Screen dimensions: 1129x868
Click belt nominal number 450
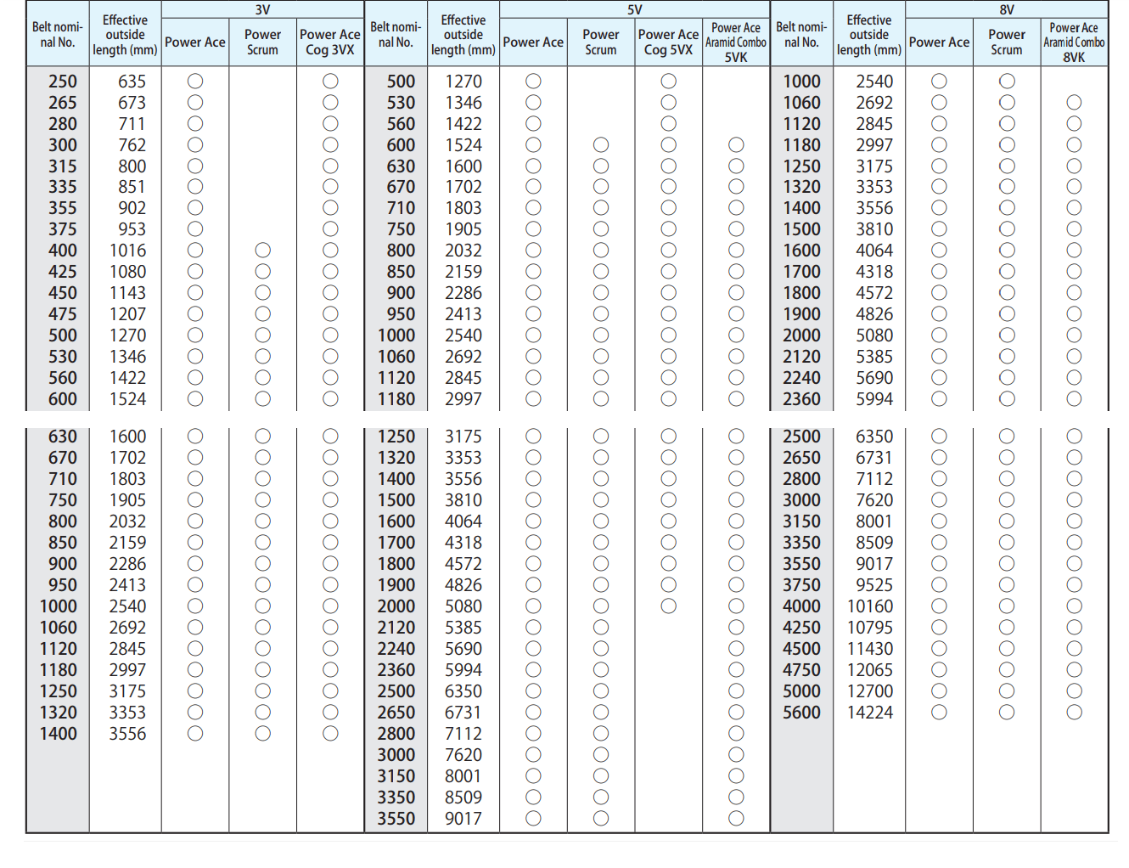click(x=63, y=293)
